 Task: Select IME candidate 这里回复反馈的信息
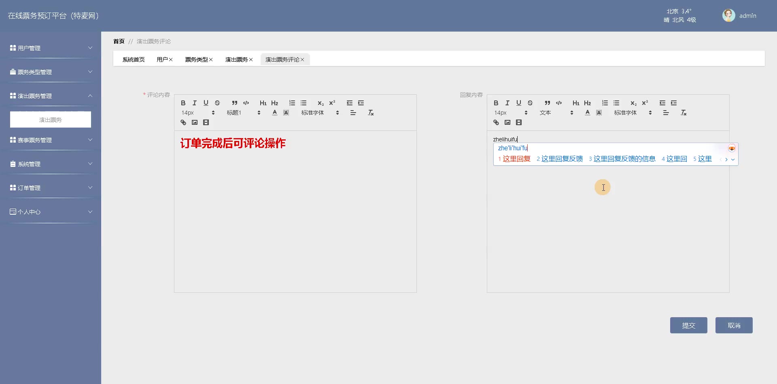pyautogui.click(x=622, y=159)
